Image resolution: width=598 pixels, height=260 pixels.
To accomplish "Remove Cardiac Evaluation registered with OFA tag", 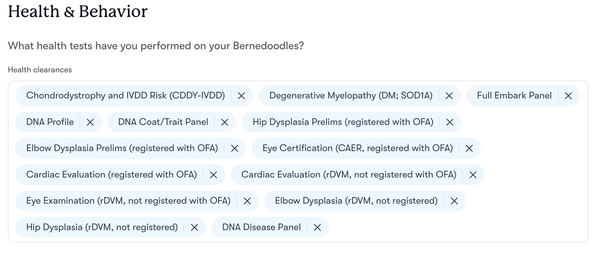I will (x=213, y=175).
